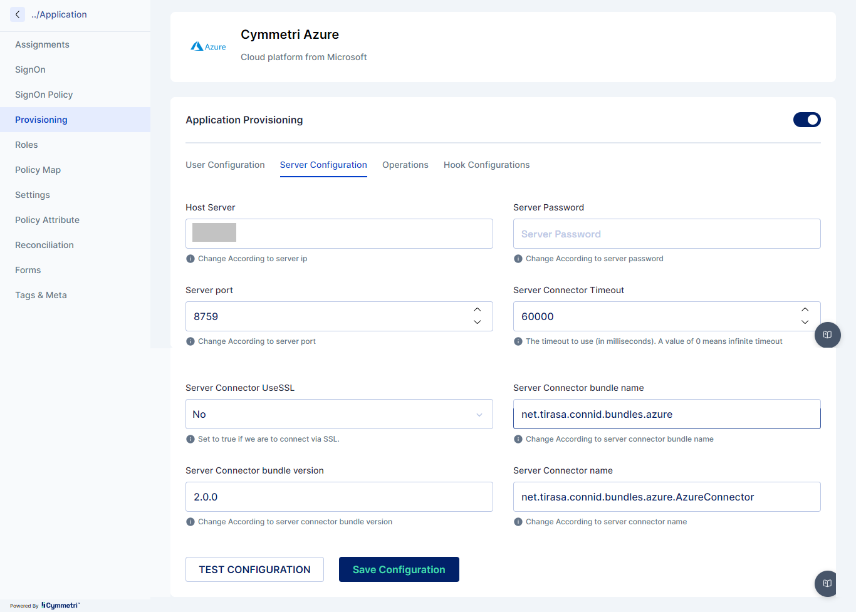Click info icon beside server password hint
The image size is (856, 612).
pos(518,259)
